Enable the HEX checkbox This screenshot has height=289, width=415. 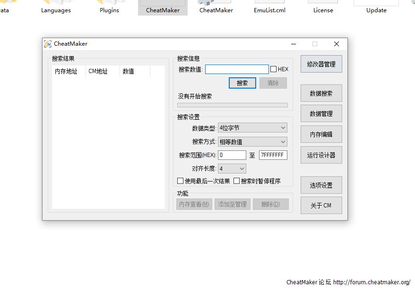[274, 69]
